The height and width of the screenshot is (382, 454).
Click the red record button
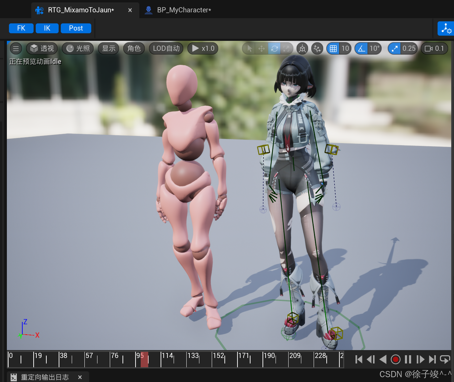pyautogui.click(x=396, y=359)
